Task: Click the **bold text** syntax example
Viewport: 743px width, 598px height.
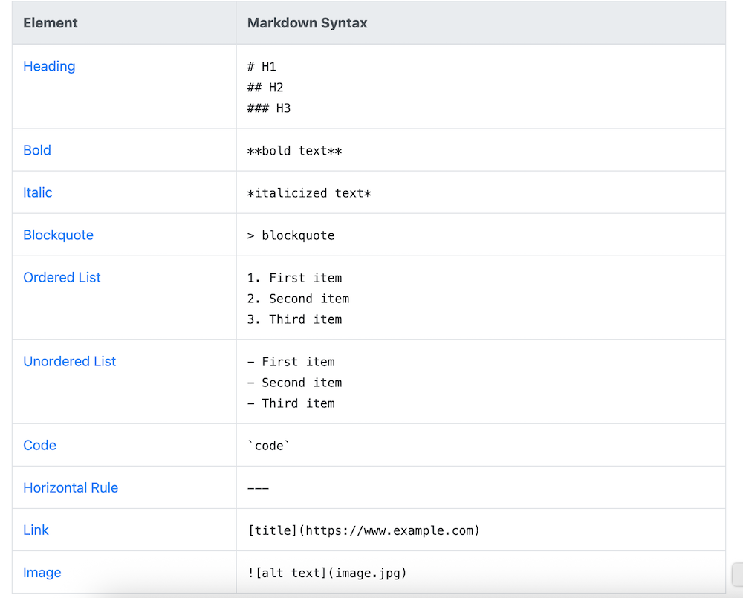Action: pos(294,151)
